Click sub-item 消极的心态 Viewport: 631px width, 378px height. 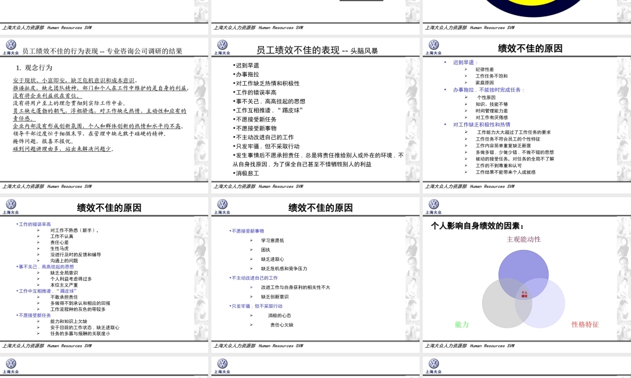(x=280, y=316)
